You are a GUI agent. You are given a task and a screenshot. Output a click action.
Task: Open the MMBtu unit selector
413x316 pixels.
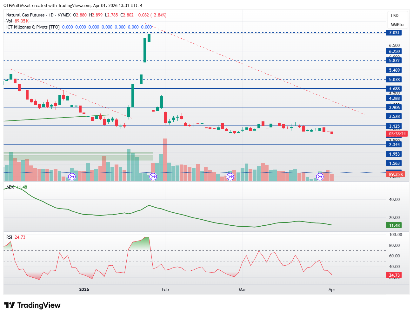pos(397,24)
